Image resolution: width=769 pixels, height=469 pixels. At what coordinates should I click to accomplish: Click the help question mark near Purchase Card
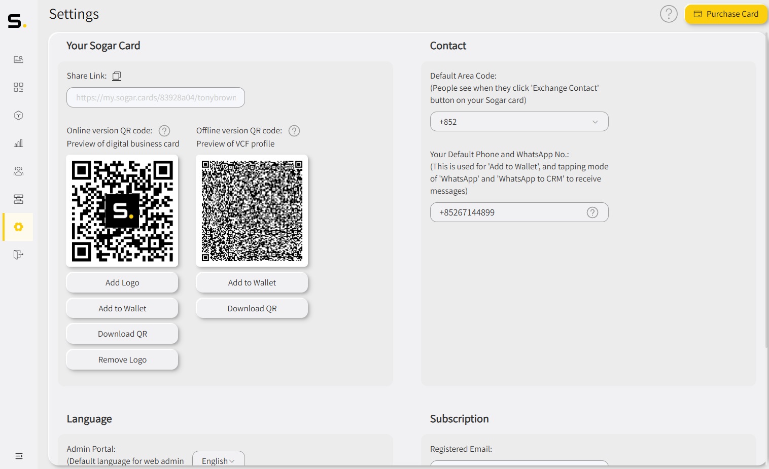pos(669,14)
